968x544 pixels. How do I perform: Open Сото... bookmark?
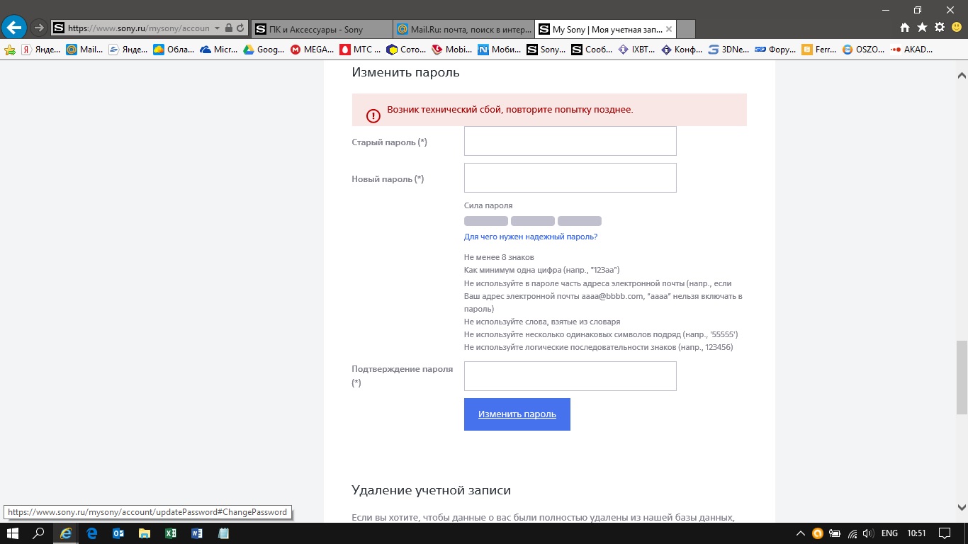[407, 50]
